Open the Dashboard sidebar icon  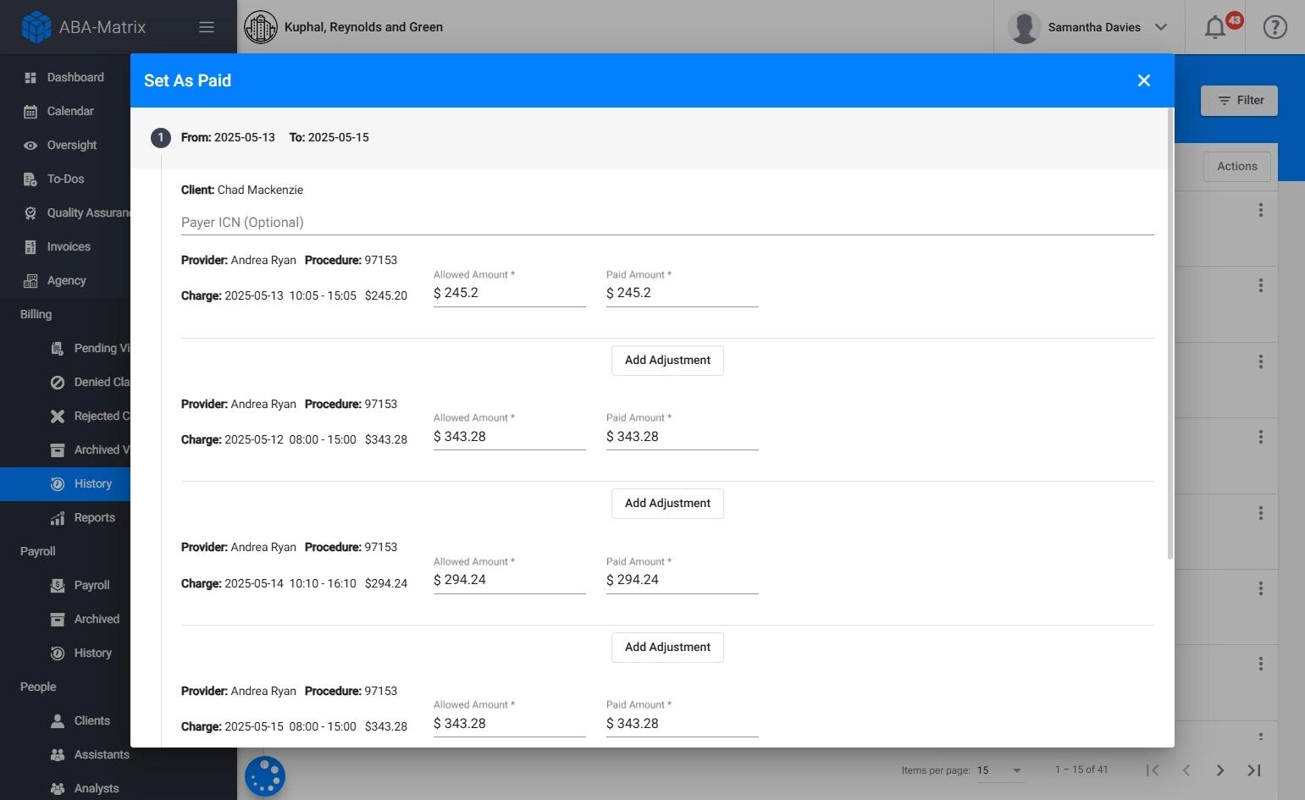tap(30, 77)
